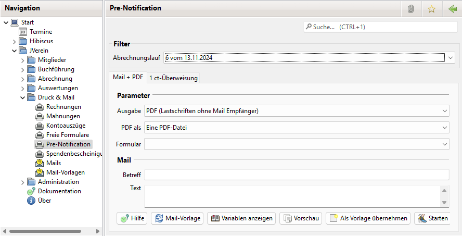Open the Ausgabe dropdown list
Screen dimensions: 462x236
pos(444,110)
